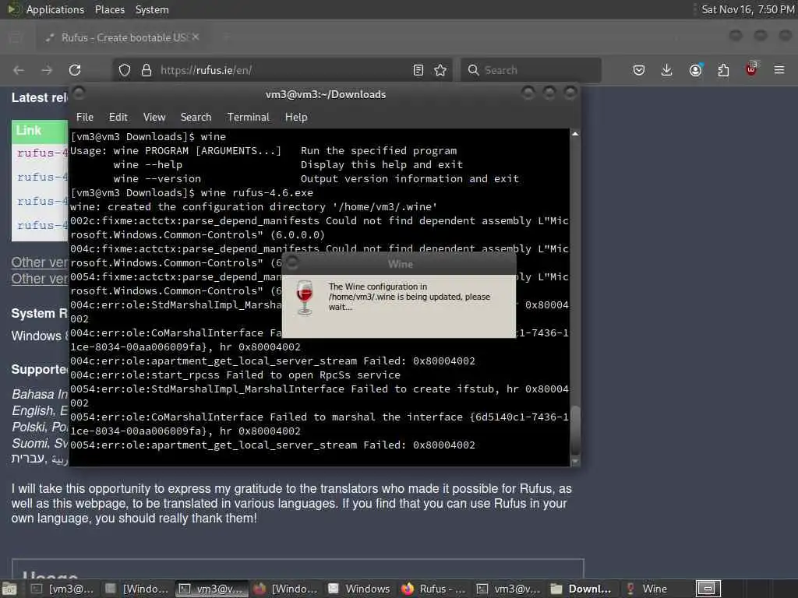Click the Wine dialog title bar
This screenshot has width=798, height=598.
click(400, 264)
